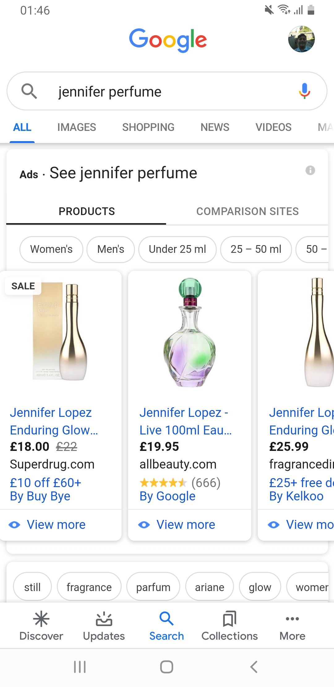Image resolution: width=334 pixels, height=687 pixels.
Task: Select the fragrance suggestion chip
Action: [x=89, y=587]
